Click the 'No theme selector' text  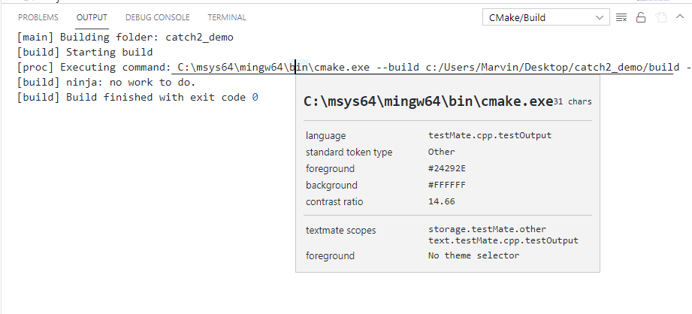[473, 255]
